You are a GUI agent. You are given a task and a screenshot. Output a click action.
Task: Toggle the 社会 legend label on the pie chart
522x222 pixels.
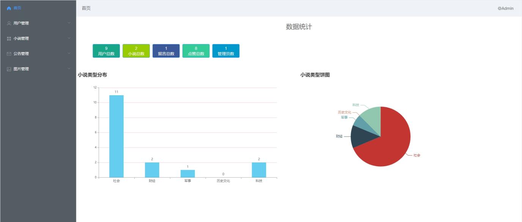point(417,155)
